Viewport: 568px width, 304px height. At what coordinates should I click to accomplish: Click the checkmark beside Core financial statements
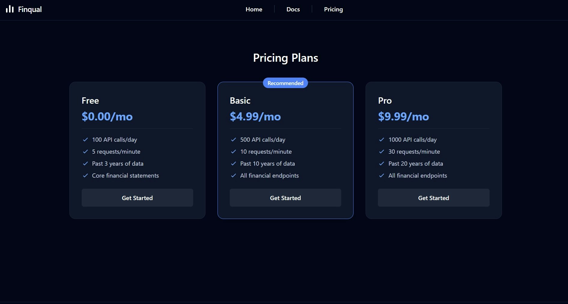(x=85, y=176)
